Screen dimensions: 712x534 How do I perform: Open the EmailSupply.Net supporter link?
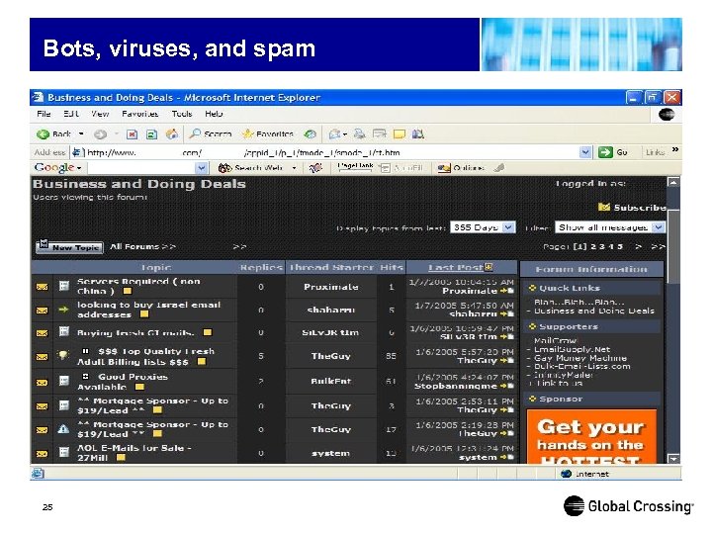point(572,349)
